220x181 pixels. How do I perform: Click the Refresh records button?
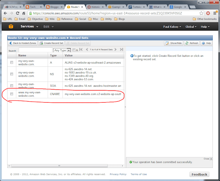(192, 43)
